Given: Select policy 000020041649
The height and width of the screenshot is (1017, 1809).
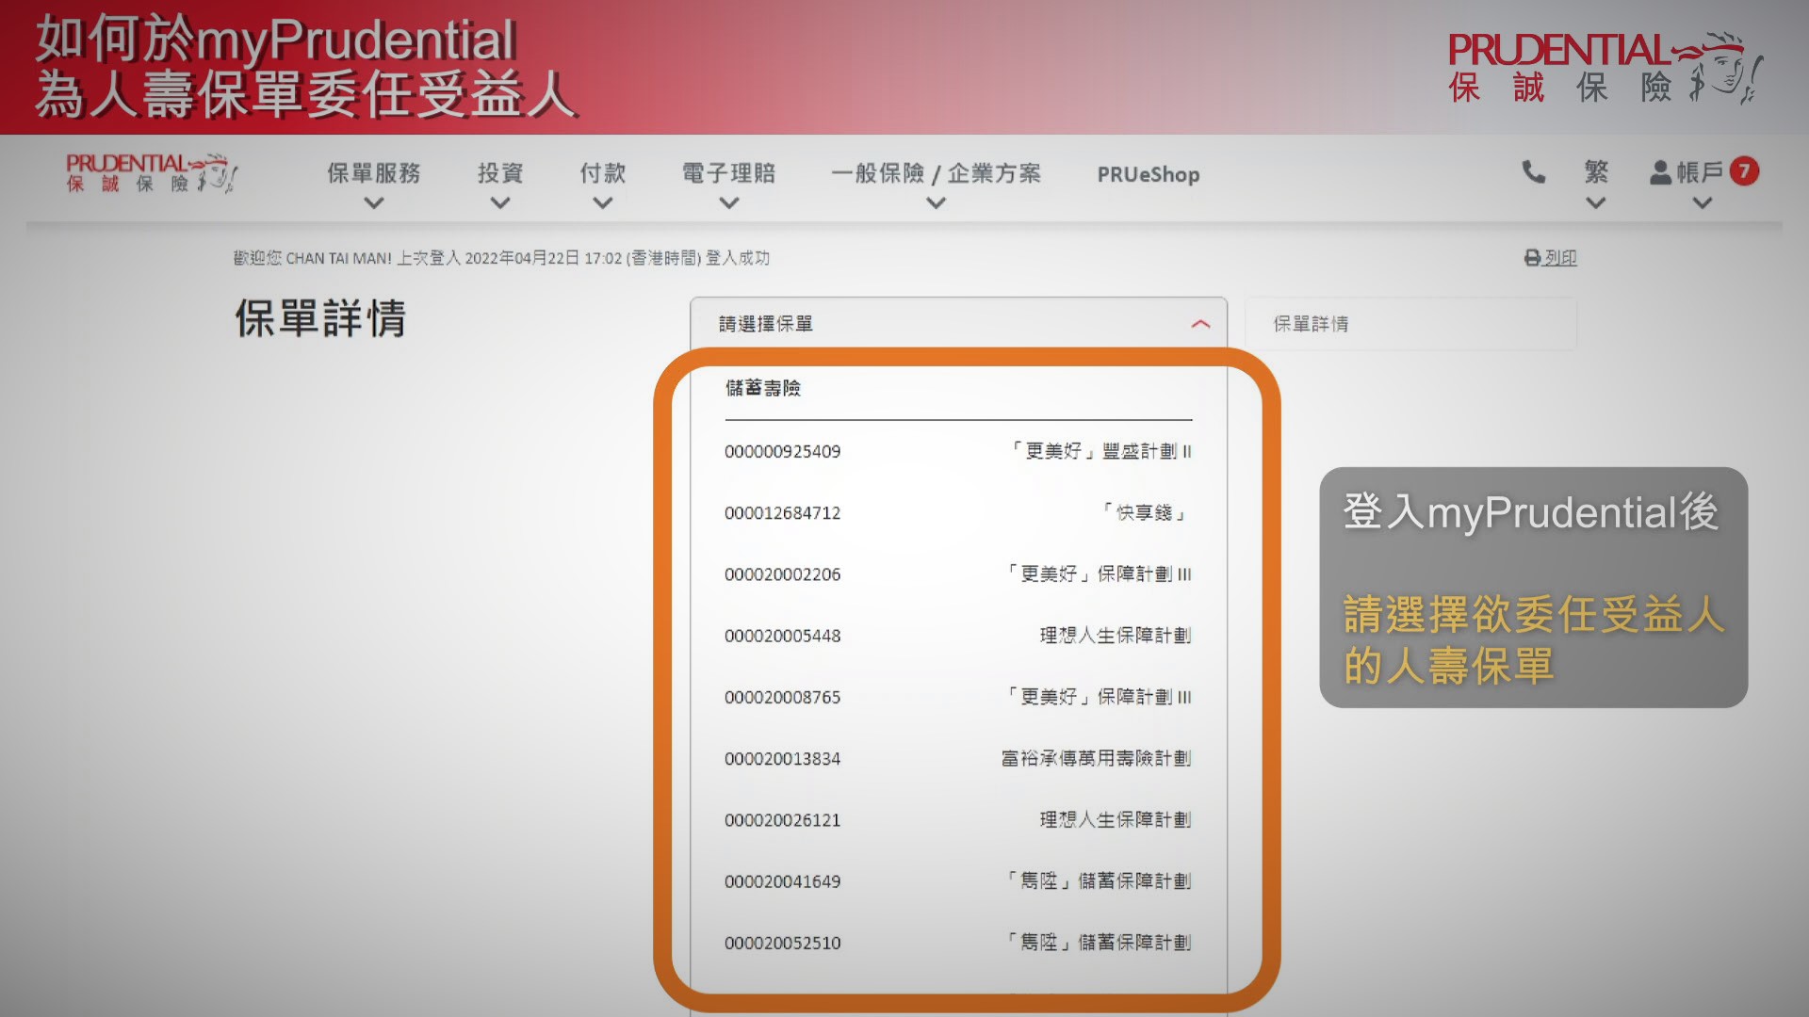Looking at the screenshot, I should 958,881.
